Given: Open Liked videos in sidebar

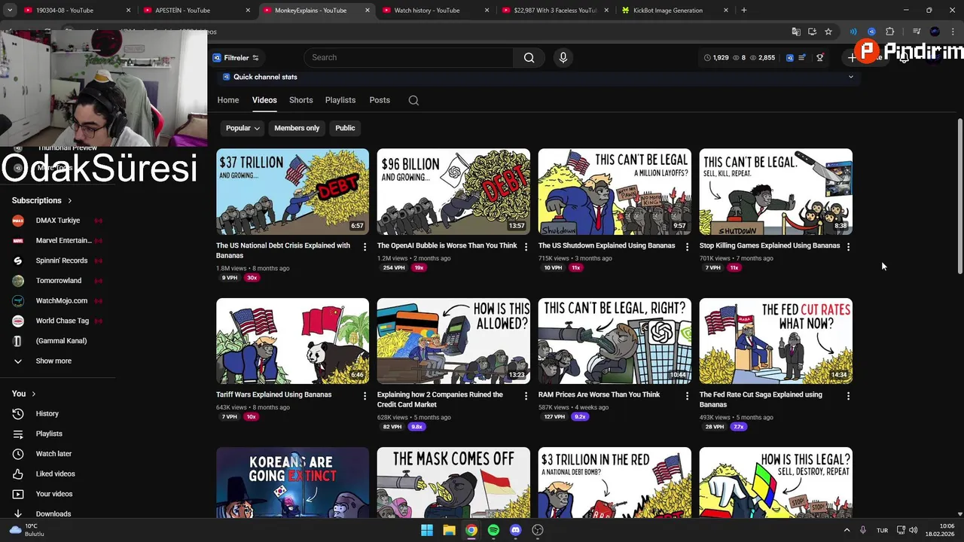Looking at the screenshot, I should (x=55, y=474).
